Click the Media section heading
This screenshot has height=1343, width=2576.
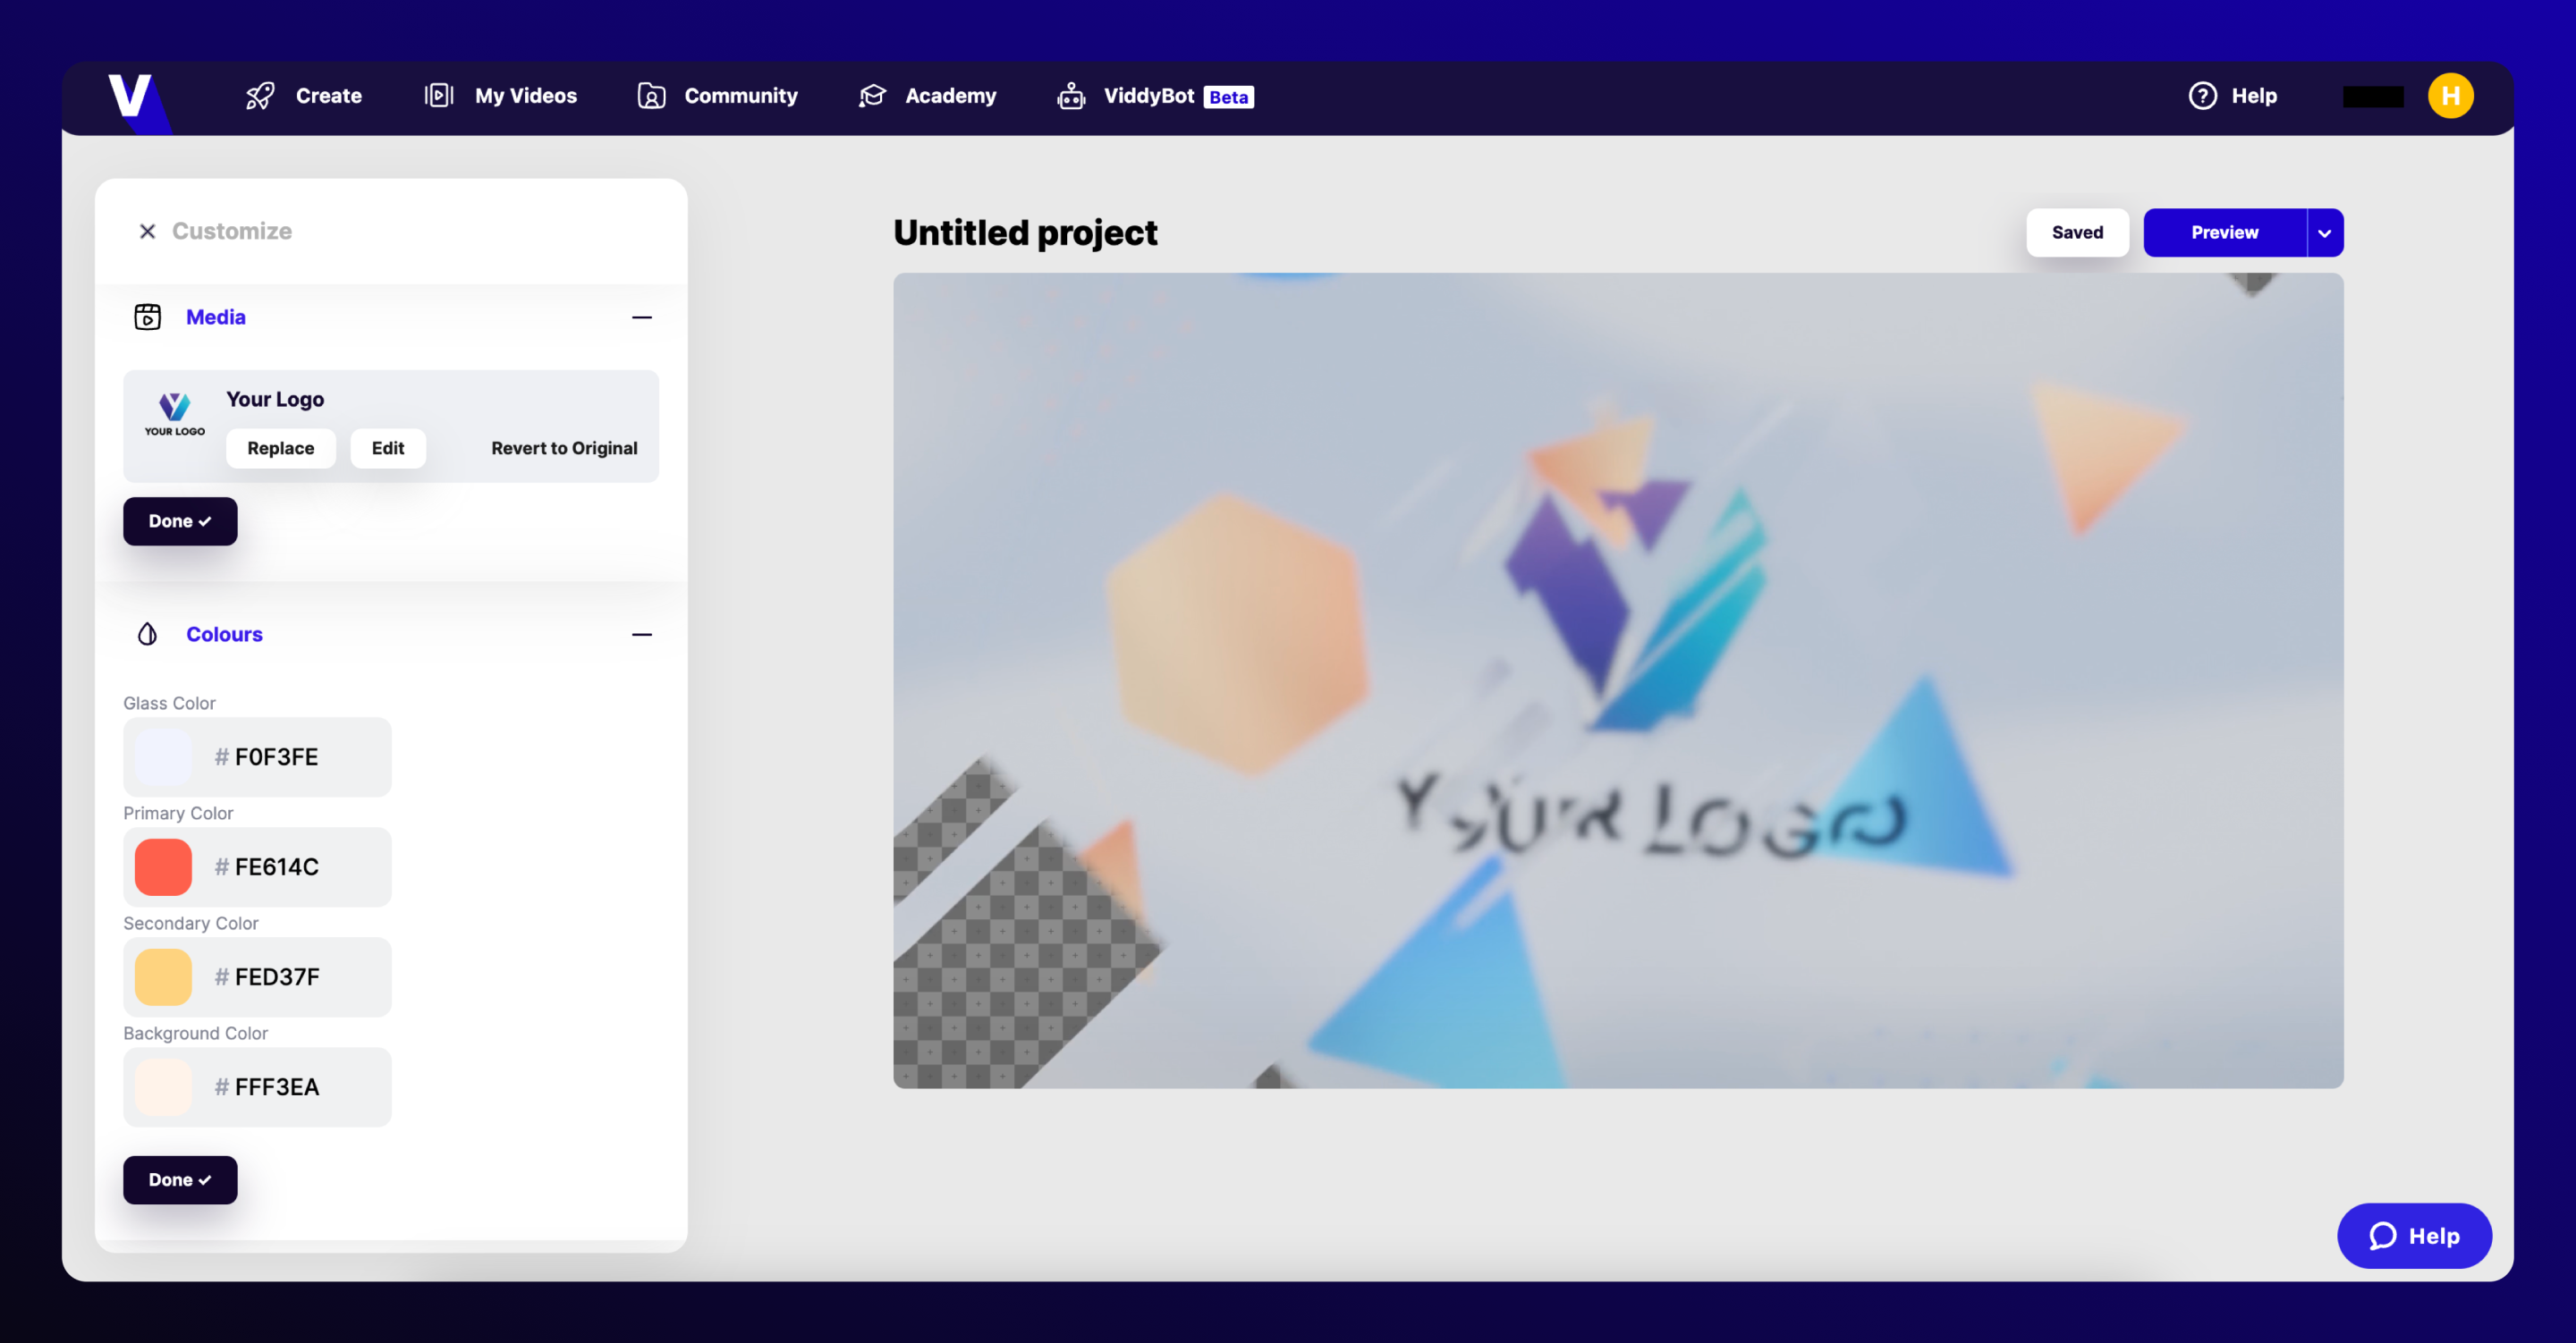point(216,317)
